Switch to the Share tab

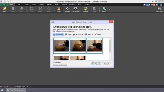(x=79, y=5)
